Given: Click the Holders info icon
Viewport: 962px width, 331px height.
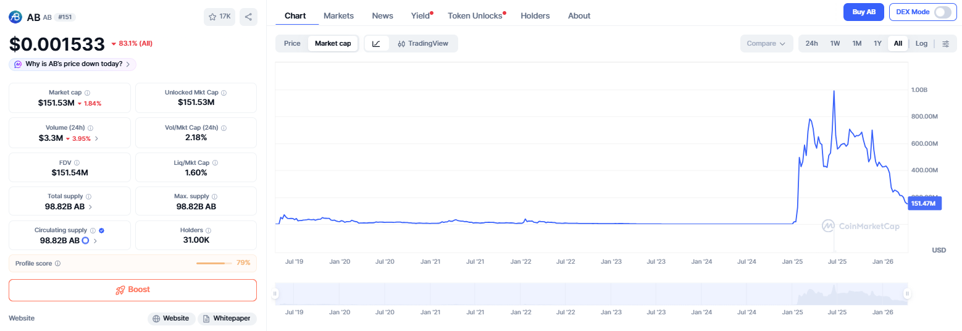Looking at the screenshot, I should point(208,230).
